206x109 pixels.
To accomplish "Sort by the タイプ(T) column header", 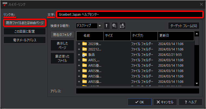I will (144, 36).
